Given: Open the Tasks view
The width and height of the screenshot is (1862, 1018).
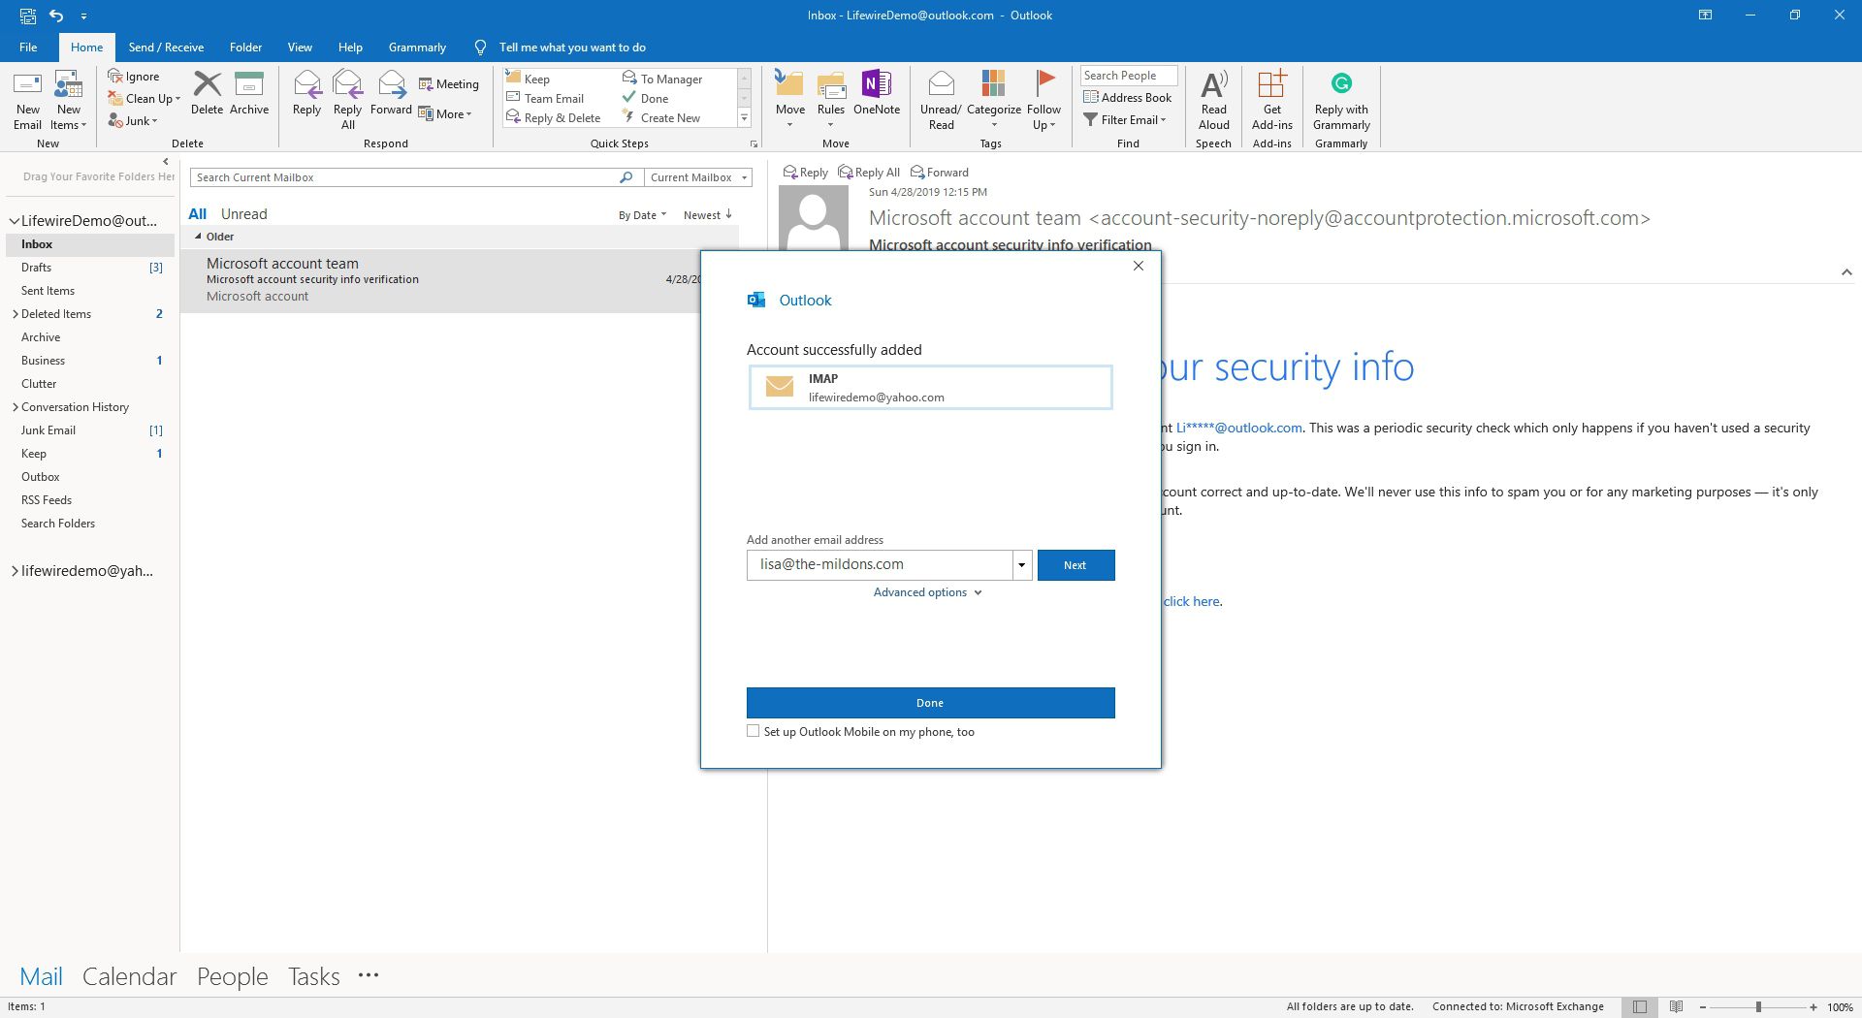Looking at the screenshot, I should point(313,976).
